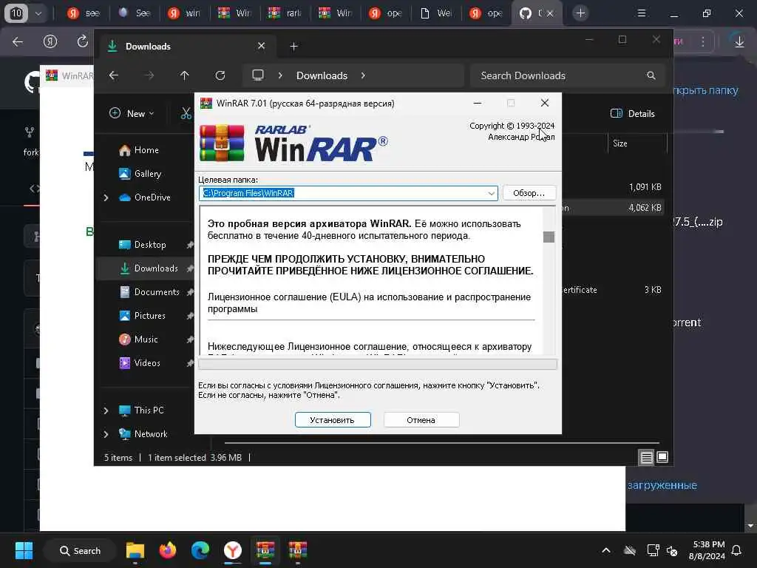The width and height of the screenshot is (757, 568).
Task: Switch to the browser tab labeled rarl
Action: [285, 13]
